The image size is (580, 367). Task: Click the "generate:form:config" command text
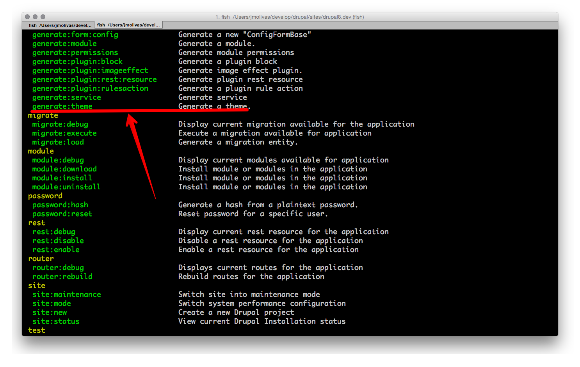tap(75, 35)
